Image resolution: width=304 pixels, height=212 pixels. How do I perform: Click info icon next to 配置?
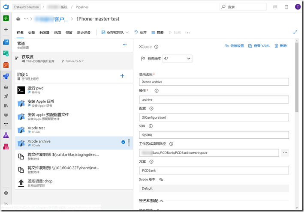click(x=151, y=108)
